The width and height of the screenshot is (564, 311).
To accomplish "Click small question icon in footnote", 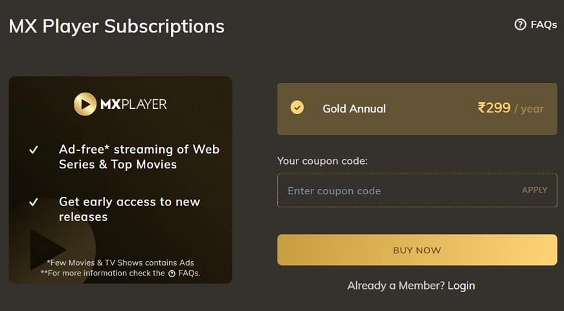I will coord(172,273).
